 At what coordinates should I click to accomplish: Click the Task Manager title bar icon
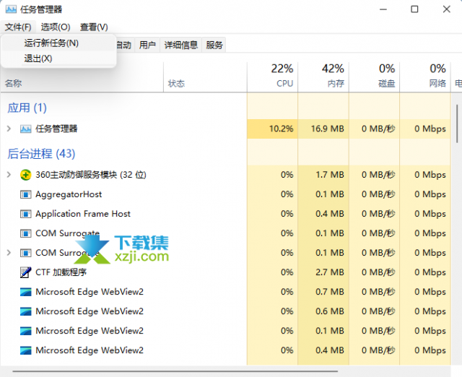coord(11,9)
